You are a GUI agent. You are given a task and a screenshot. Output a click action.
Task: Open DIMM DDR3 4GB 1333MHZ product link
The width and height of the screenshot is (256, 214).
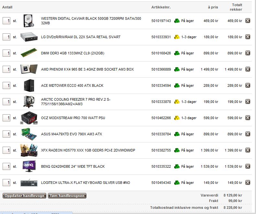click(72, 53)
